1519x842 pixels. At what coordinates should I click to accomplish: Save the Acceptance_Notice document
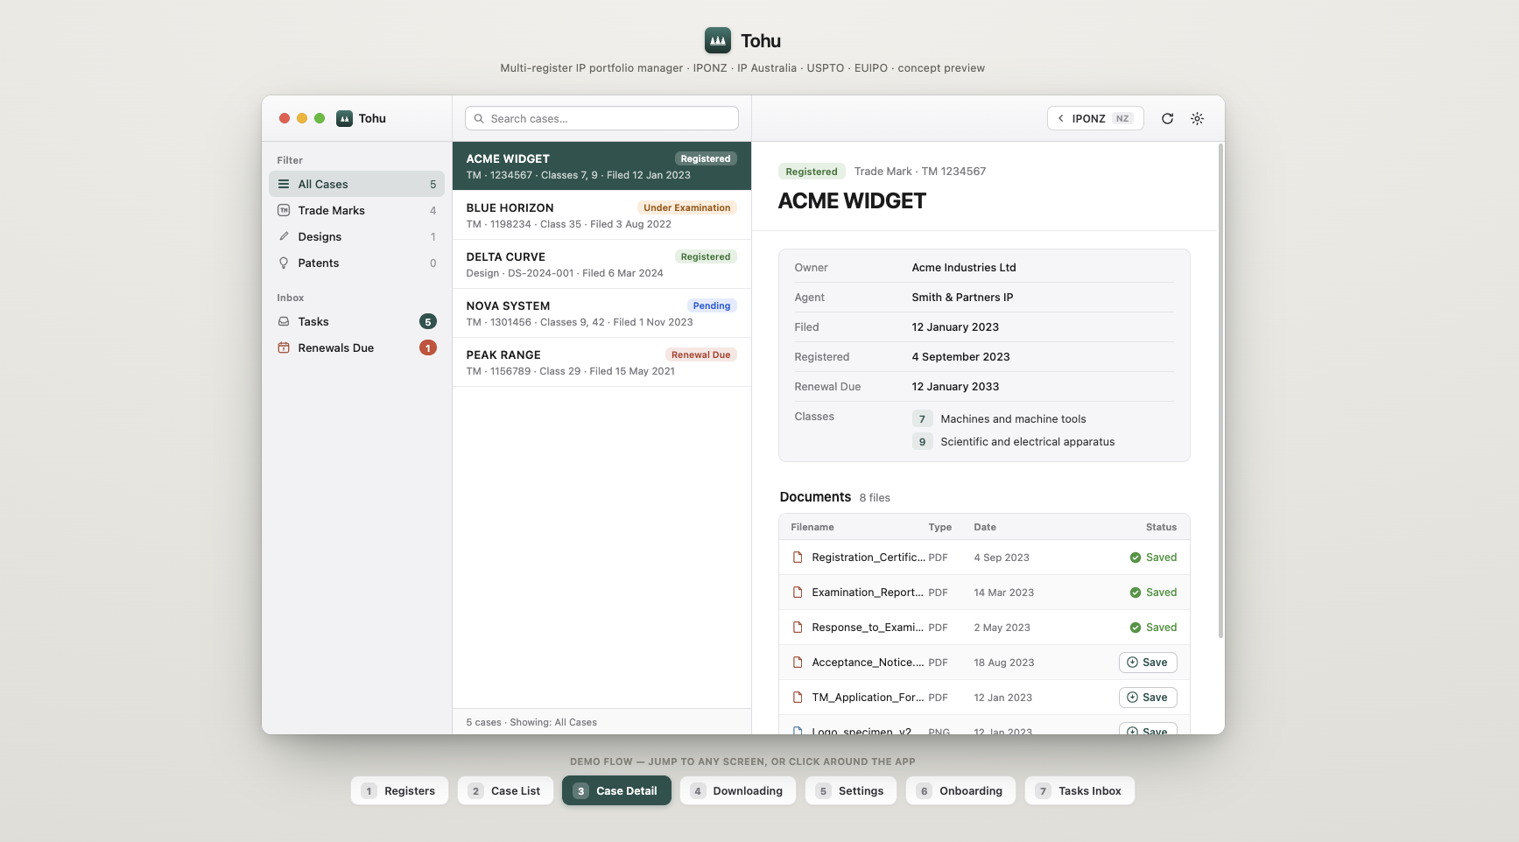1148,663
